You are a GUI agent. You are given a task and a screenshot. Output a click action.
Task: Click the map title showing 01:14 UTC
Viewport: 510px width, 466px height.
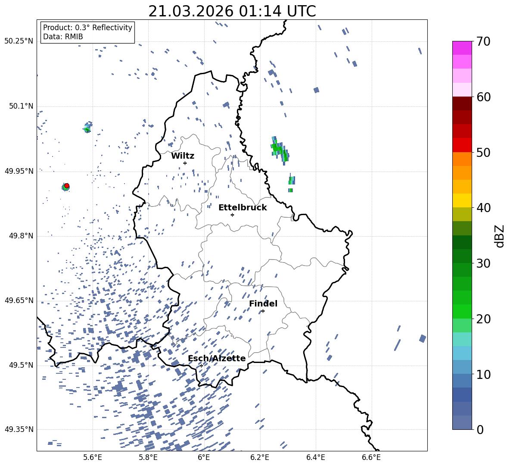pos(232,11)
